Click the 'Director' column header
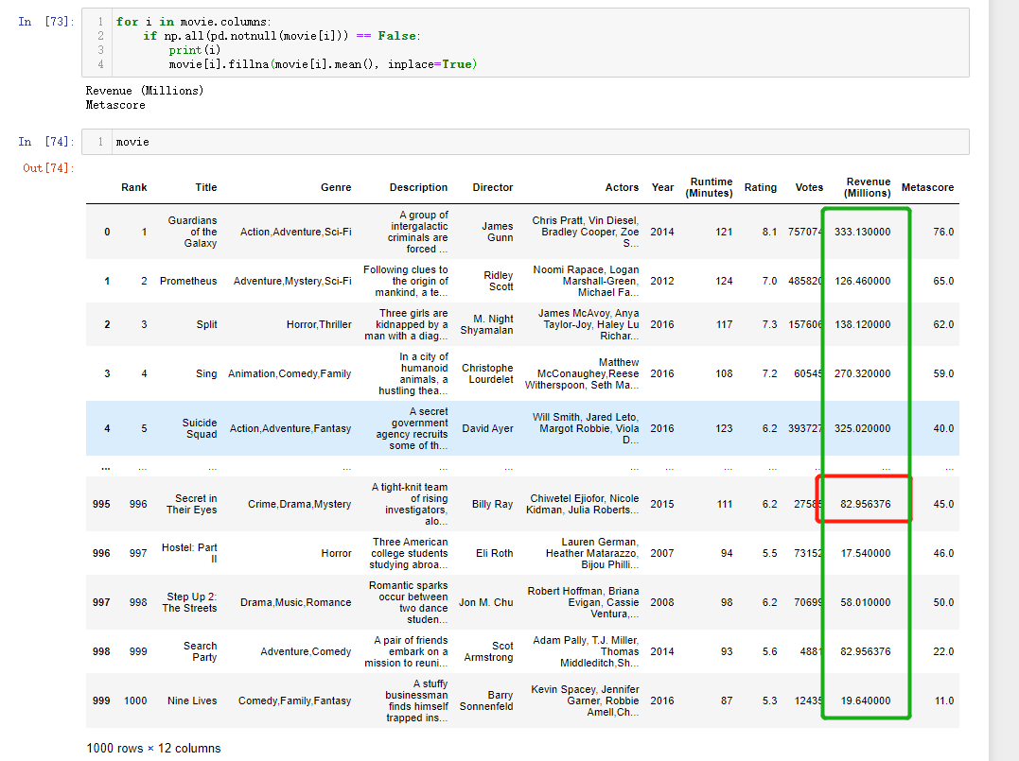This screenshot has height=761, width=1019. (493, 187)
